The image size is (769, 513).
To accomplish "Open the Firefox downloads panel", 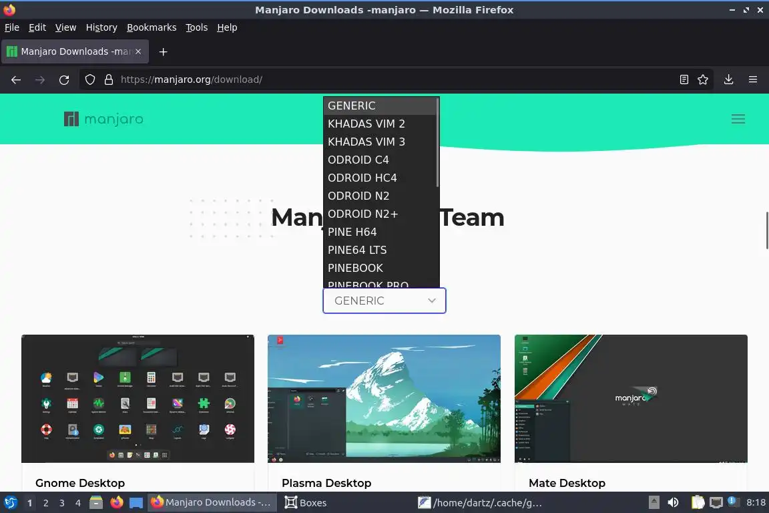I will point(729,79).
